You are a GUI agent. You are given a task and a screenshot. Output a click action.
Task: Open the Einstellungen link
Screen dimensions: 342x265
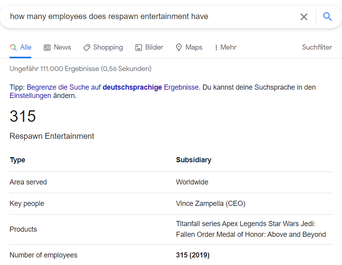coord(31,96)
